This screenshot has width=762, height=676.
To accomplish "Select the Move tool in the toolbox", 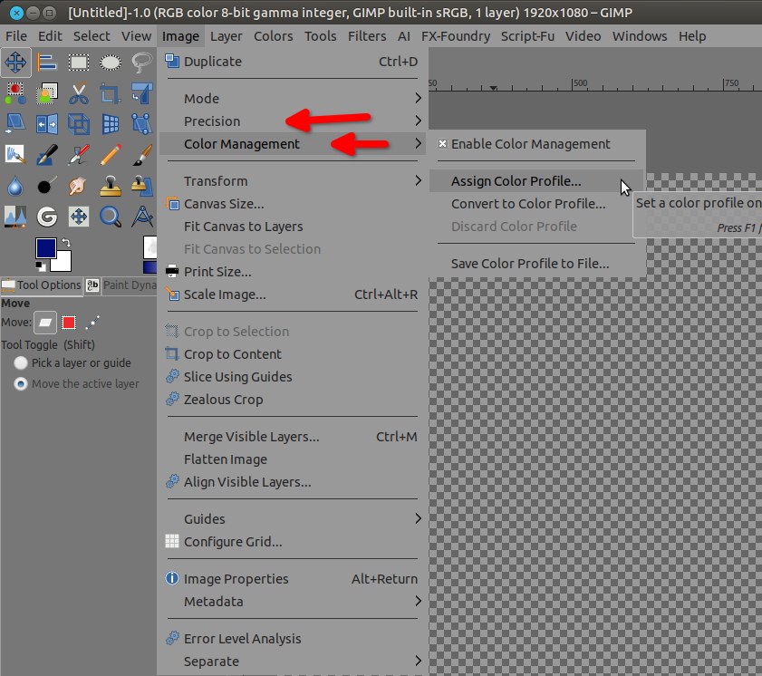I will tap(15, 63).
